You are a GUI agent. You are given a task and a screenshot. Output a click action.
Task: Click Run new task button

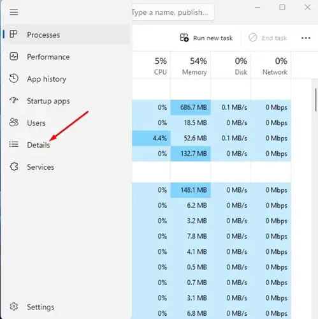[206, 38]
